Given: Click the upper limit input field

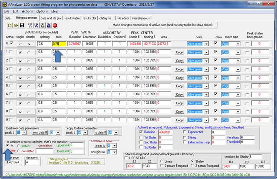Looking at the screenshot, I should [x=76, y=145].
